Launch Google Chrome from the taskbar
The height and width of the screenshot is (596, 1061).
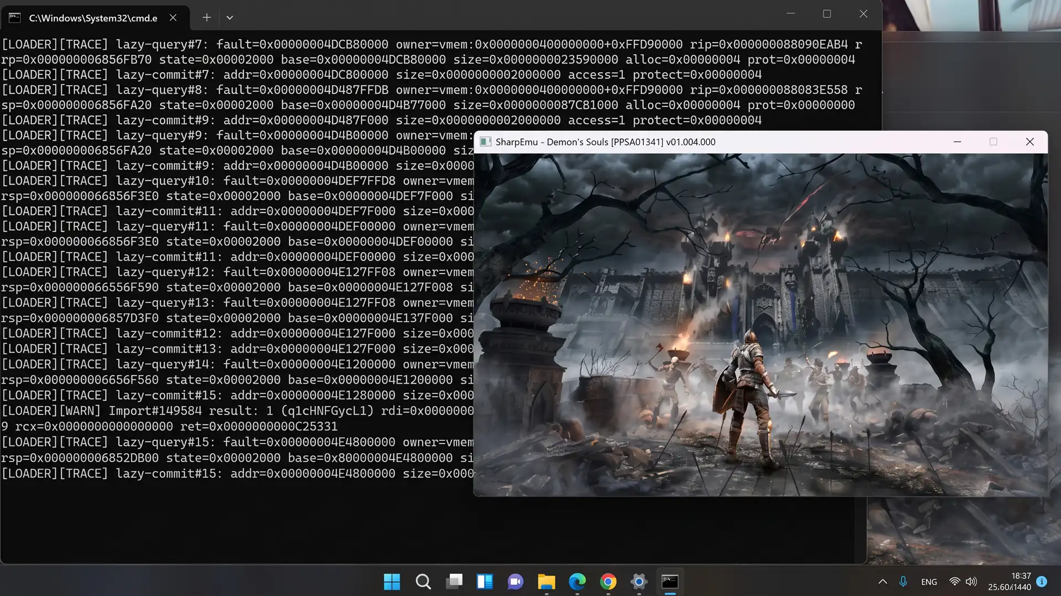click(608, 582)
